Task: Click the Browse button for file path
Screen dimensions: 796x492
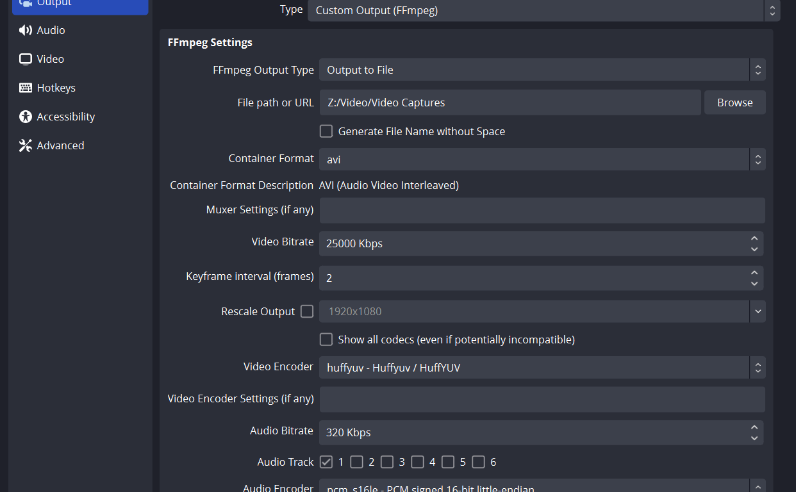Action: 734,102
